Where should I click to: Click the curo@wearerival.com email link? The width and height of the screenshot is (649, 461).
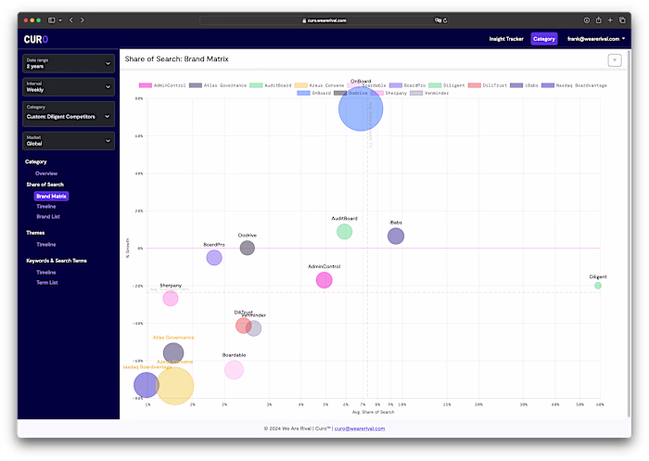pos(360,429)
